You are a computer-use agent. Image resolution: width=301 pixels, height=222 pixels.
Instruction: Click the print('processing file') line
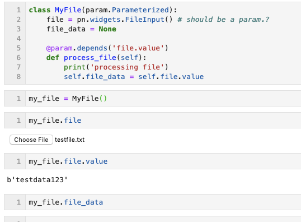click(116, 67)
